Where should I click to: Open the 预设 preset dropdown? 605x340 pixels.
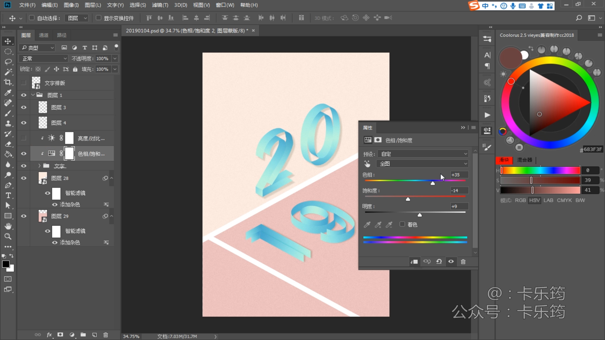pos(423,154)
